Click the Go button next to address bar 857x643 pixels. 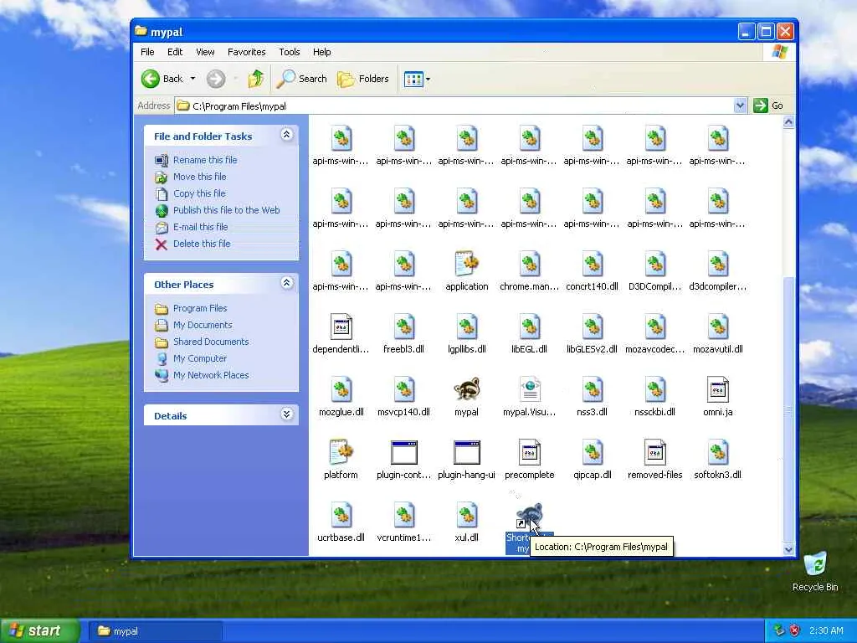tap(769, 105)
